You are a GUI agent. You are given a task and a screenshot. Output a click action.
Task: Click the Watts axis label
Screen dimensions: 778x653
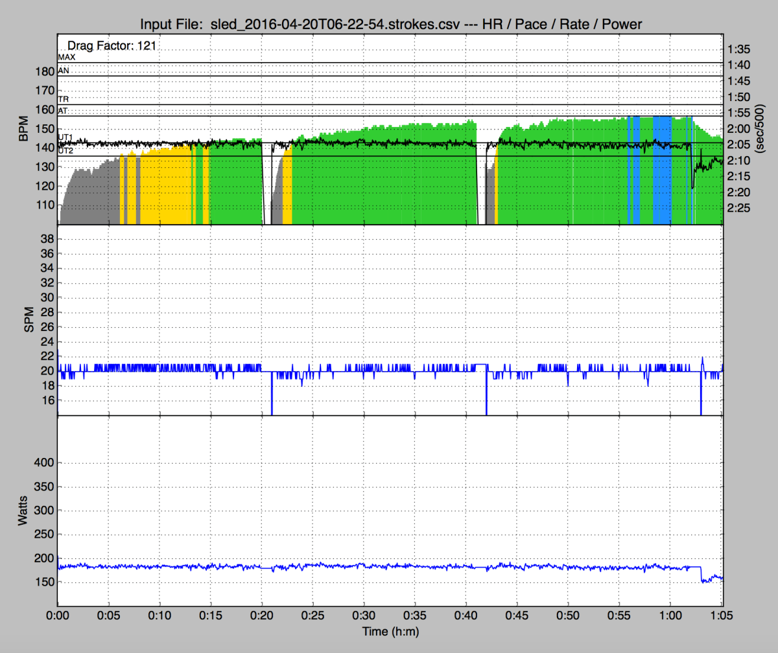point(24,510)
